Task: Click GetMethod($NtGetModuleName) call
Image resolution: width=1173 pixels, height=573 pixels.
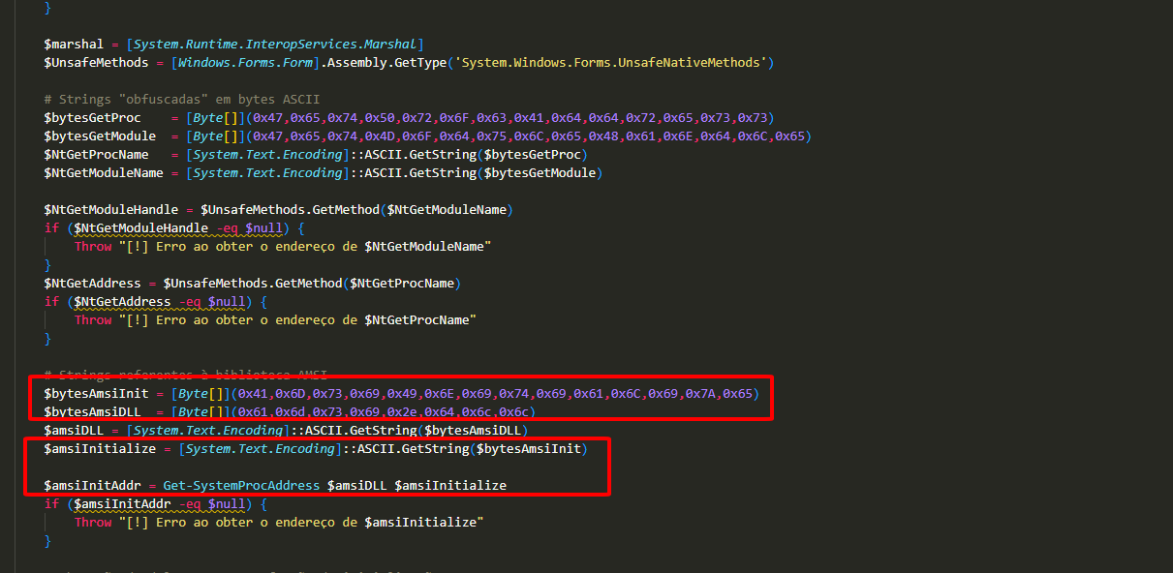Action: [x=412, y=210]
